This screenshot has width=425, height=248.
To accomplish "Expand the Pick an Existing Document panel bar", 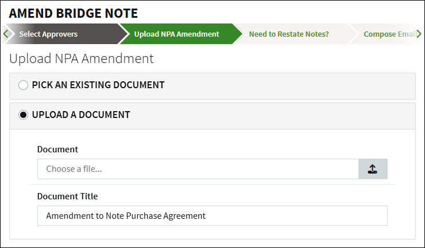I will (287, 86).
